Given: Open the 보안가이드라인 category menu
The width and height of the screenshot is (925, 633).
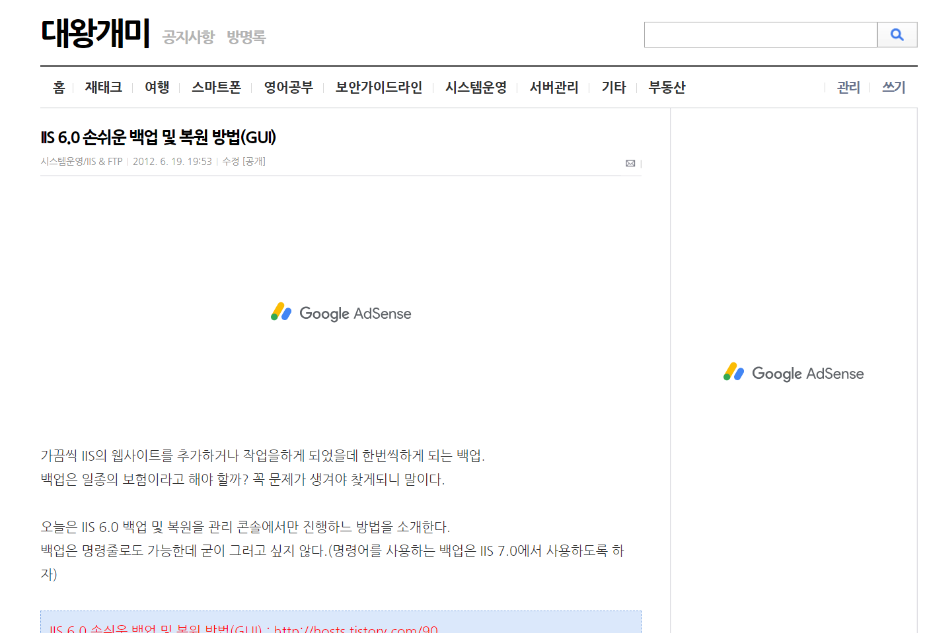Looking at the screenshot, I should tap(379, 87).
